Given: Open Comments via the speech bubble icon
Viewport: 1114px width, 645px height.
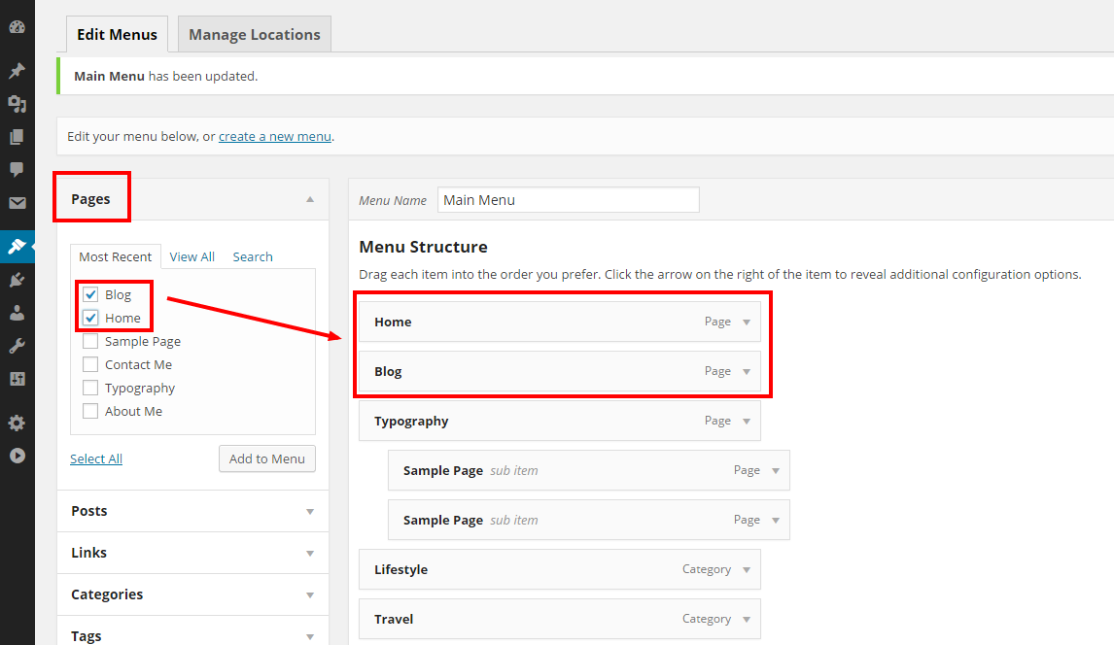Looking at the screenshot, I should (17, 169).
